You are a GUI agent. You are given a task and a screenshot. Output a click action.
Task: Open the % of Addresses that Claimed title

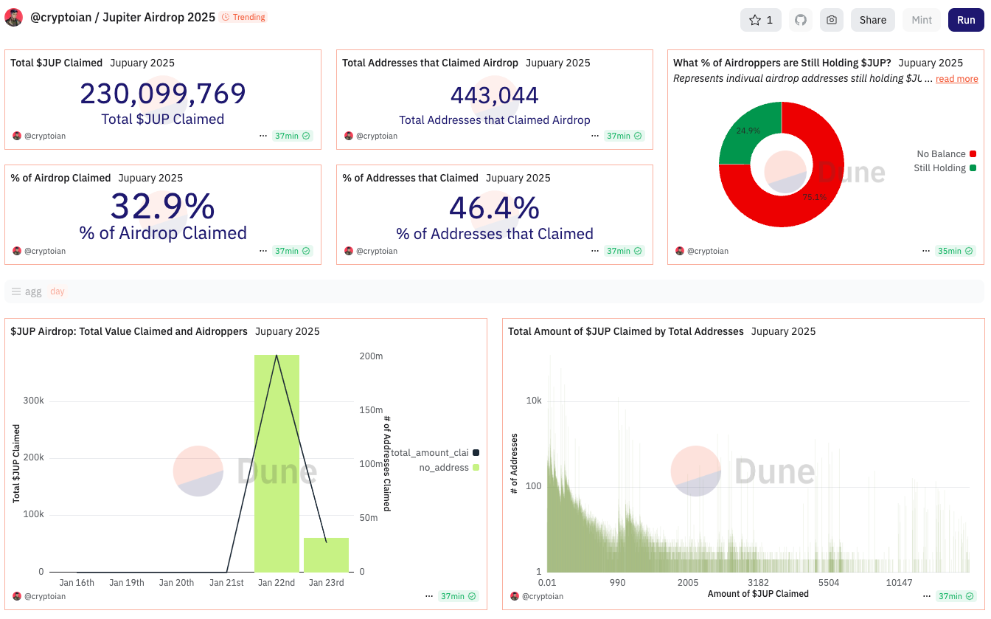pos(410,178)
